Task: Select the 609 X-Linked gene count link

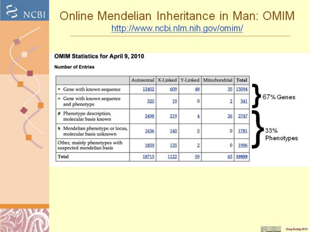Action: (174, 89)
